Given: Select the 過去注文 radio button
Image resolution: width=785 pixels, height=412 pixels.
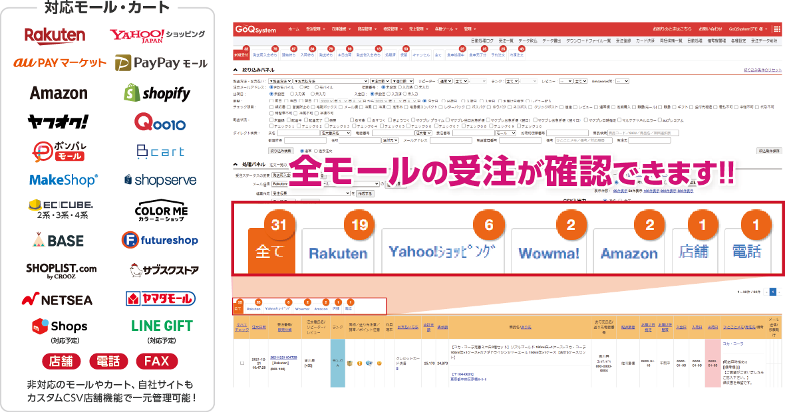Looking at the screenshot, I should (x=317, y=150).
